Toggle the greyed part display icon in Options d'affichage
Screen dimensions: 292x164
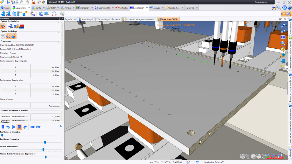pyautogui.click(x=3, y=36)
